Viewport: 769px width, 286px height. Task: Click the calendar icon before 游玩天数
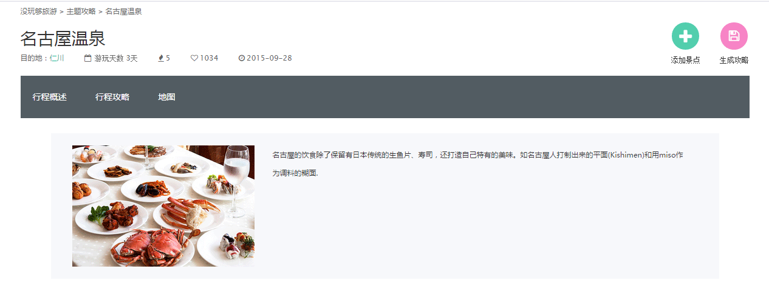pyautogui.click(x=88, y=58)
